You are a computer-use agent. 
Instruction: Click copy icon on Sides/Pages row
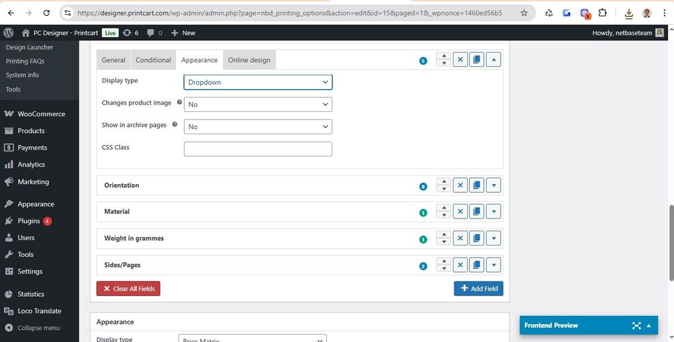[477, 265]
